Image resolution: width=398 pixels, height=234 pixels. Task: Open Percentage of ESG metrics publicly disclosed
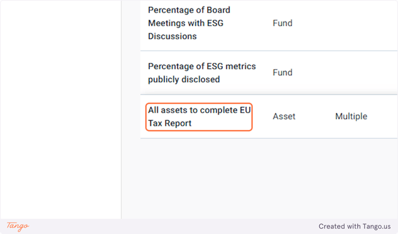[202, 73]
